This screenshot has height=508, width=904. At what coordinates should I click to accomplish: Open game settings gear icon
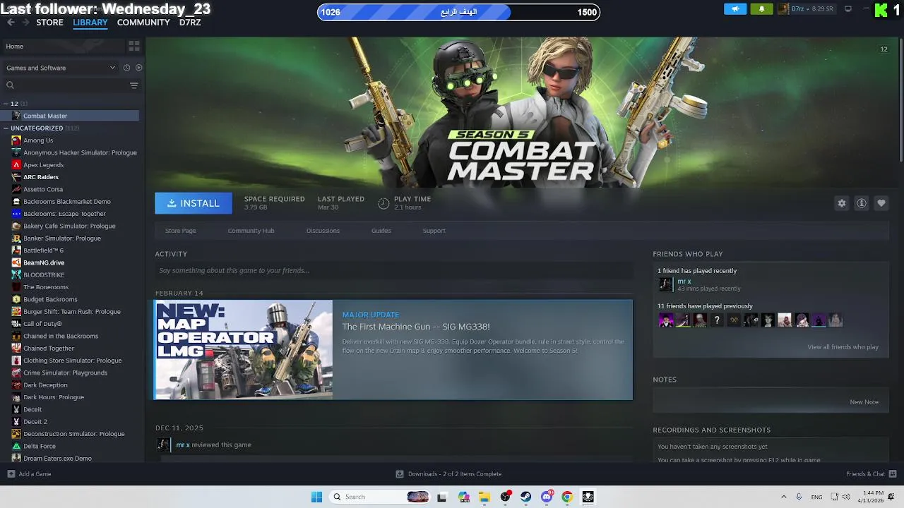[842, 203]
